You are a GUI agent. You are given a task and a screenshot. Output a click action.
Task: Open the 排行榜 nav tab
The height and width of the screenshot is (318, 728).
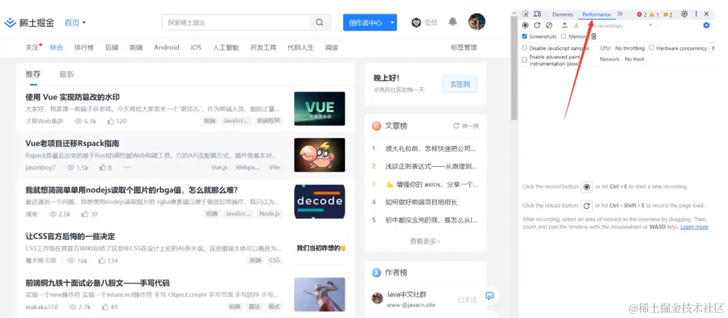point(84,47)
